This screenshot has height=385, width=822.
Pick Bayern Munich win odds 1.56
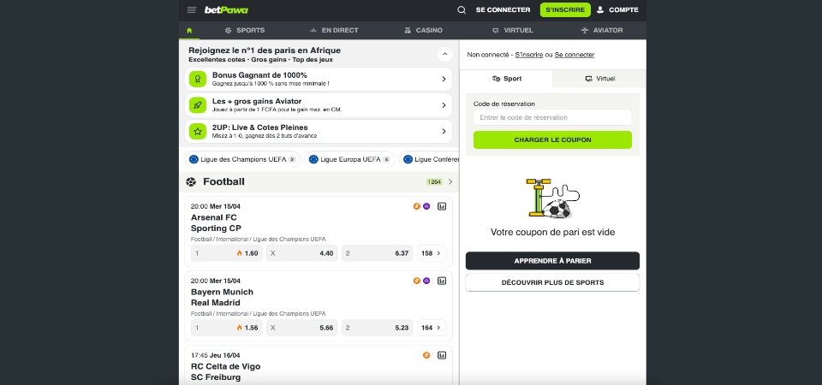226,328
